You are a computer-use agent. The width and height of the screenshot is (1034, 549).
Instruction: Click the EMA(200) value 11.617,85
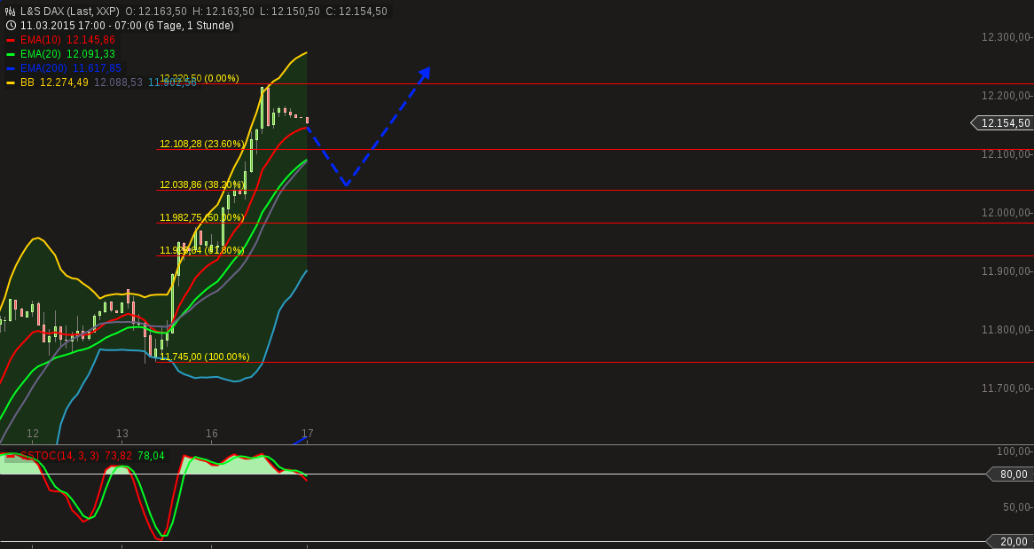click(97, 68)
